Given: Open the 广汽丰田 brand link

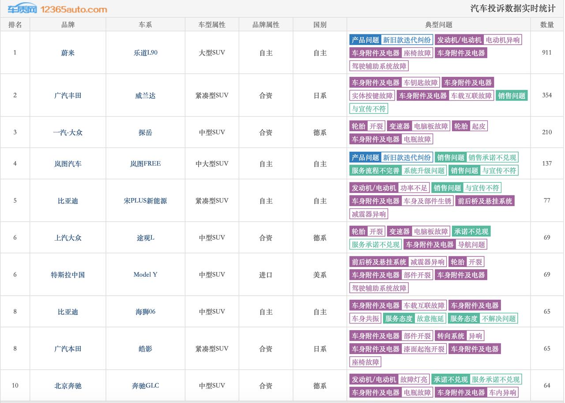Looking at the screenshot, I should (68, 95).
